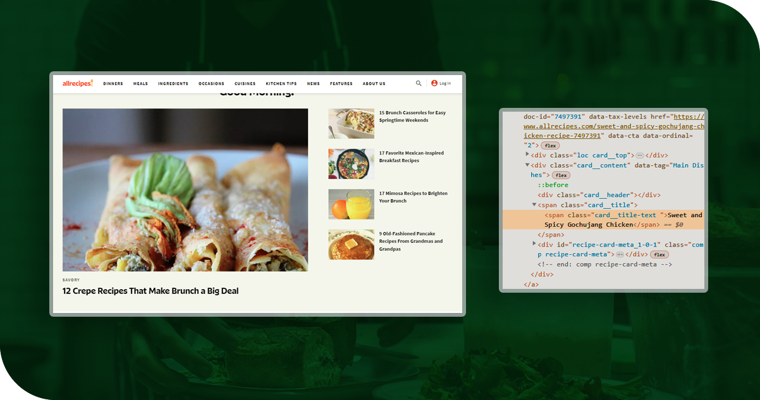Open the Brunch Casseroles thumbnail image
760x400 pixels.
(351, 123)
